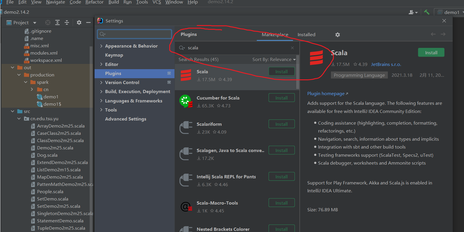
Task: Select .gitignore file in project tree
Action: click(x=41, y=31)
